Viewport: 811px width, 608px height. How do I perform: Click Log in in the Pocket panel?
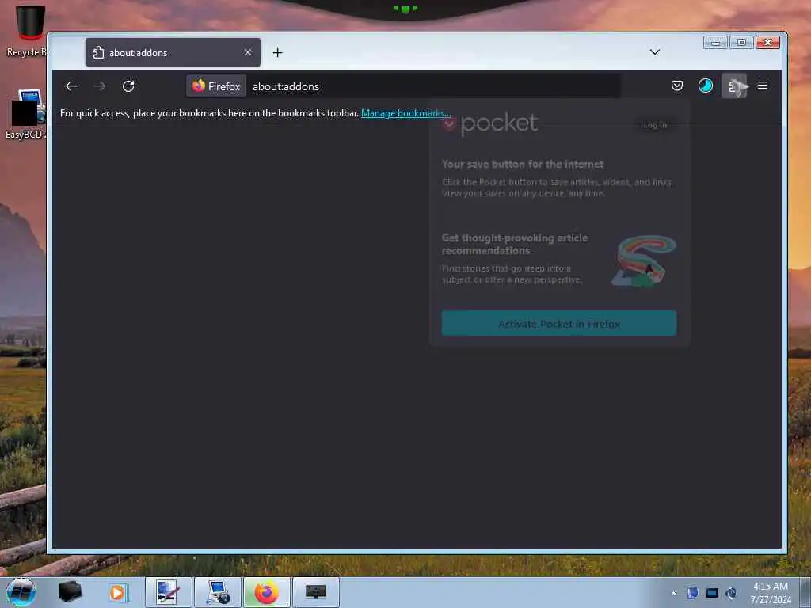click(655, 124)
